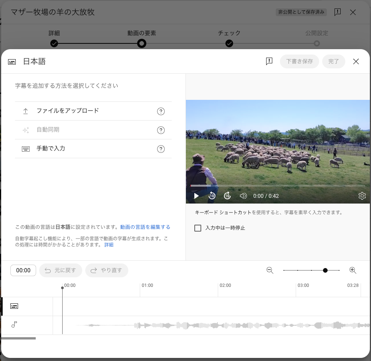Image resolution: width=371 pixels, height=361 pixels.
Task: Click the feedback icon in the dialog header
Action: [x=269, y=61]
